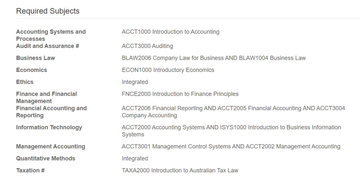
Task: Click the Required Subjects heading
Action: (x=48, y=11)
